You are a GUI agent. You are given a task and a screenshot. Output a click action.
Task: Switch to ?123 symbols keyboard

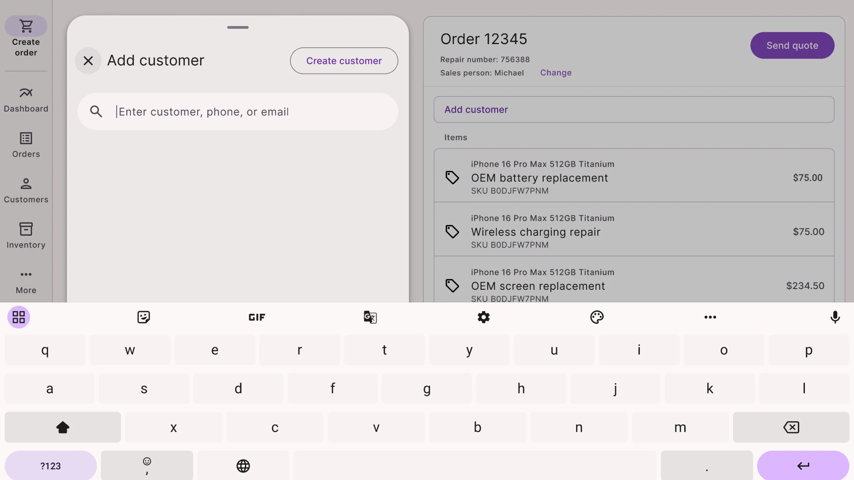(51, 466)
